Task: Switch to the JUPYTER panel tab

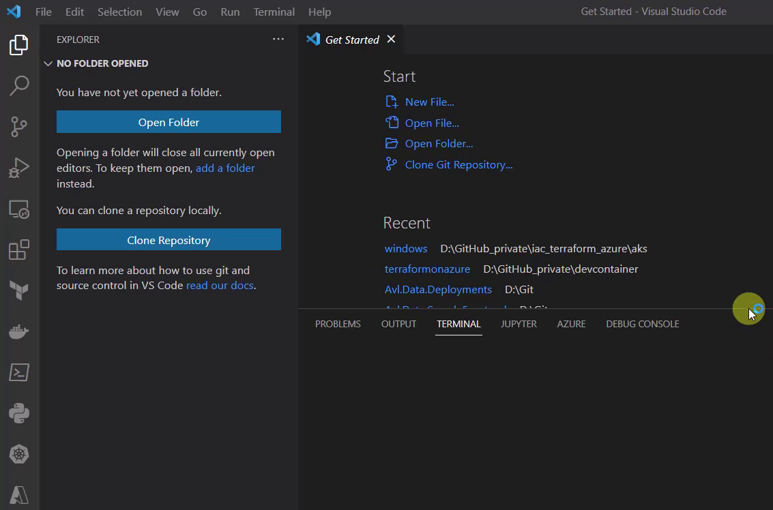Action: [x=519, y=324]
